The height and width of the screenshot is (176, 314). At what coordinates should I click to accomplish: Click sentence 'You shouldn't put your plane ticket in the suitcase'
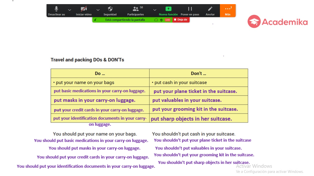click(x=202, y=140)
